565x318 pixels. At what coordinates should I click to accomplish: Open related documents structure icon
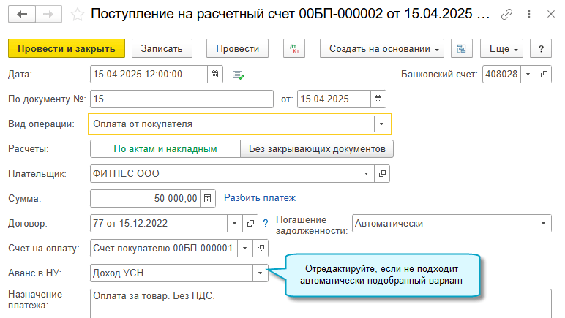[462, 48]
